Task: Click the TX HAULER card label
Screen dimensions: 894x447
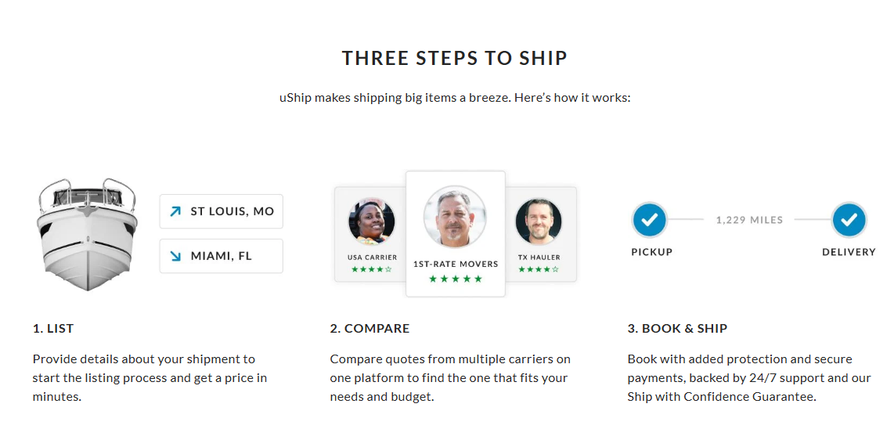Action: pos(539,257)
